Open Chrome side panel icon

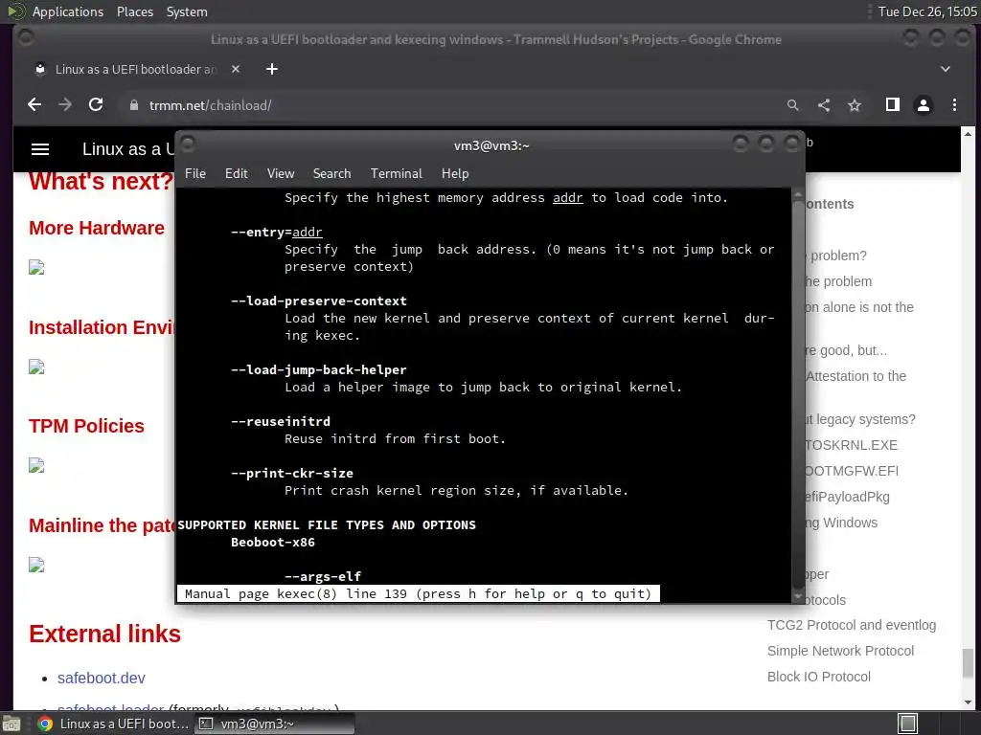click(x=893, y=105)
